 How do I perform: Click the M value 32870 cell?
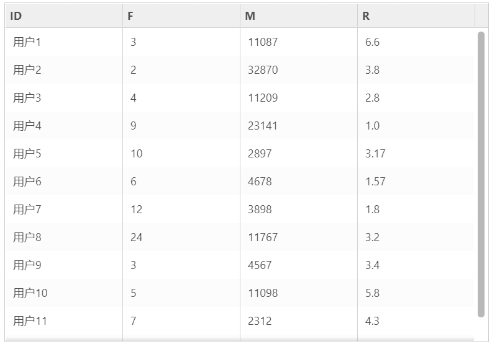pos(299,70)
